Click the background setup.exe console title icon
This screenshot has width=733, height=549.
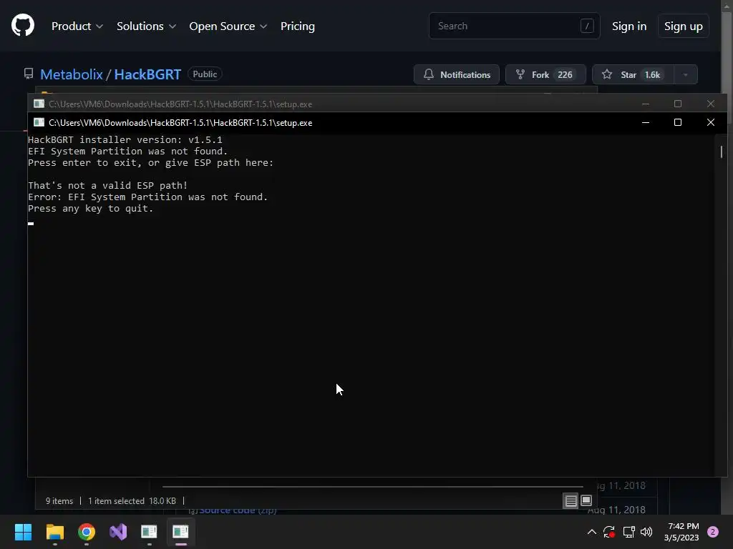pos(39,104)
